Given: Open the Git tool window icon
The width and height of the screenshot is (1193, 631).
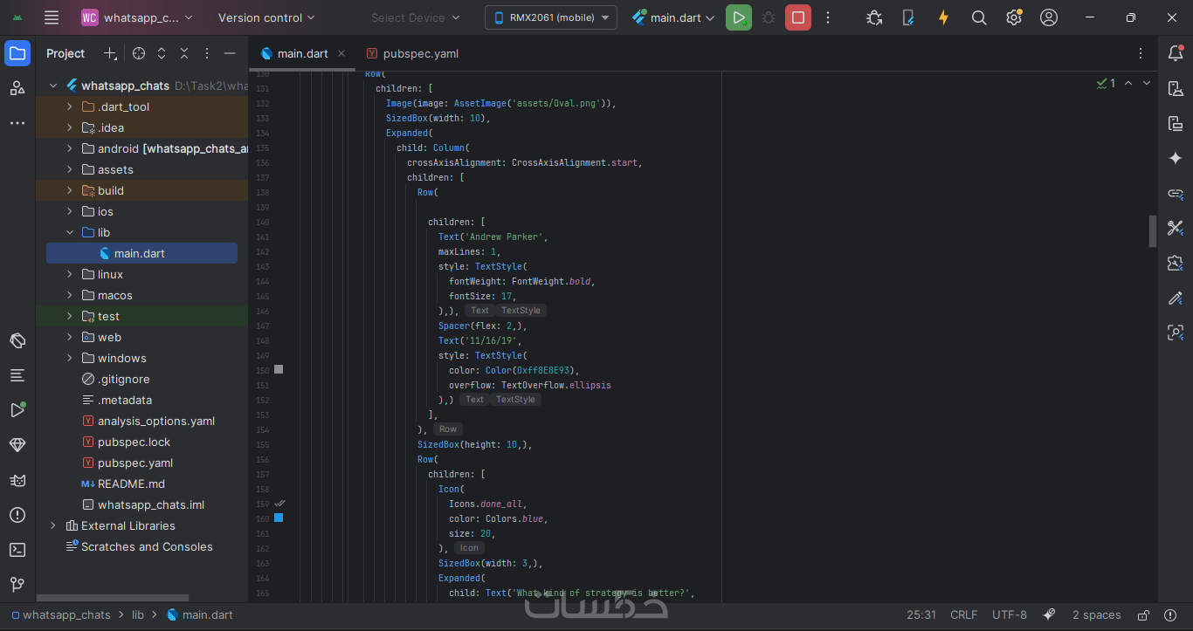Looking at the screenshot, I should pyautogui.click(x=17, y=585).
